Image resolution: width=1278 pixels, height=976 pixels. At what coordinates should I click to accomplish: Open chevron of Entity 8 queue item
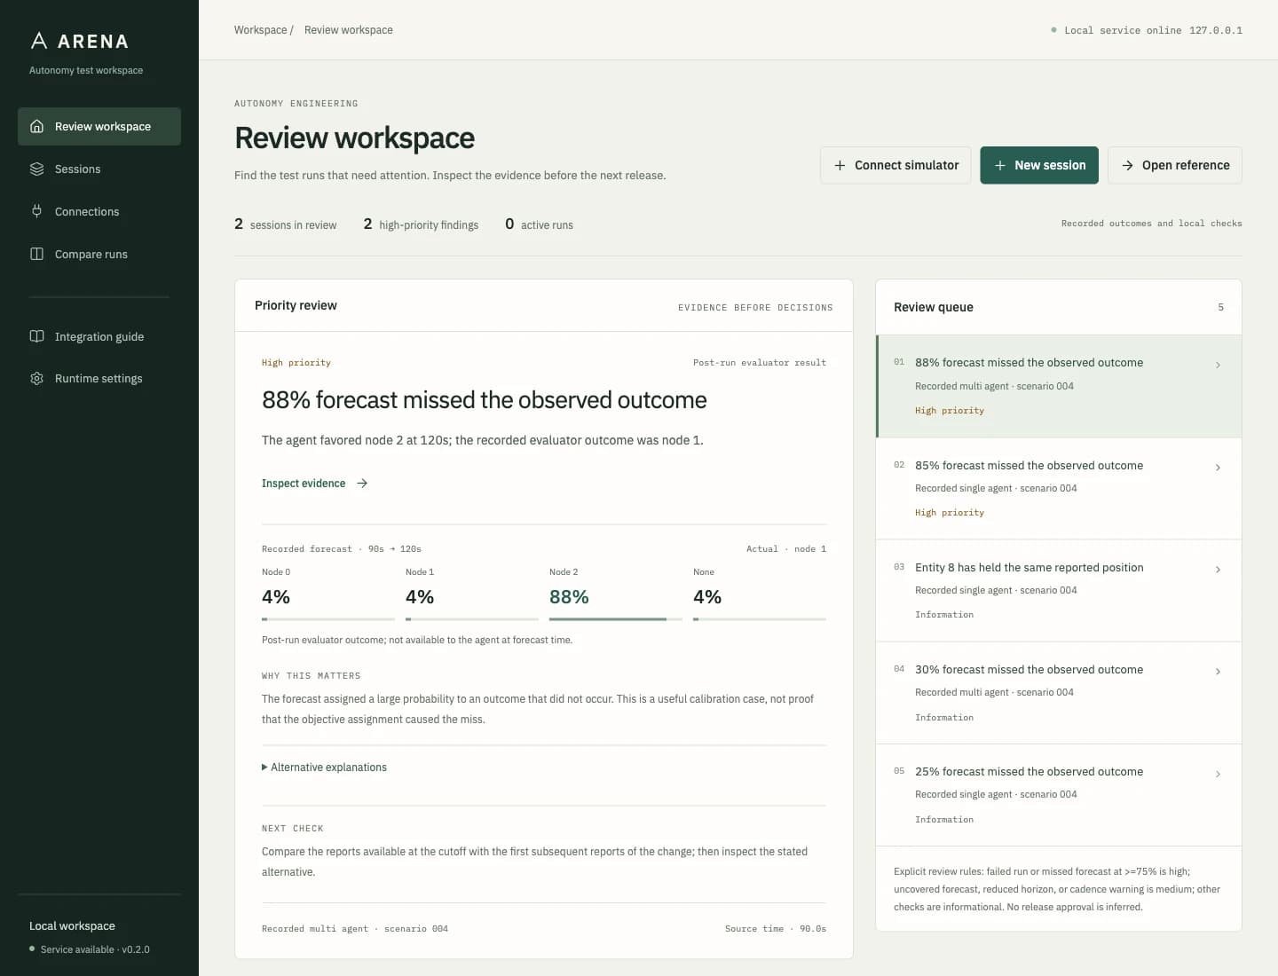click(x=1218, y=570)
